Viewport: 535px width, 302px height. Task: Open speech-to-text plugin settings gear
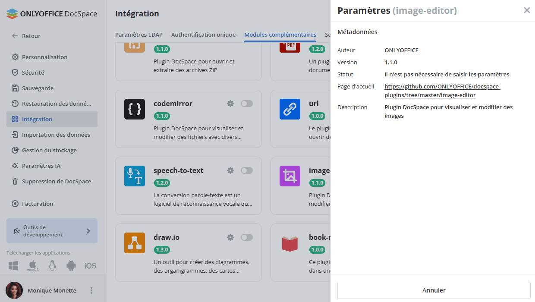[230, 170]
